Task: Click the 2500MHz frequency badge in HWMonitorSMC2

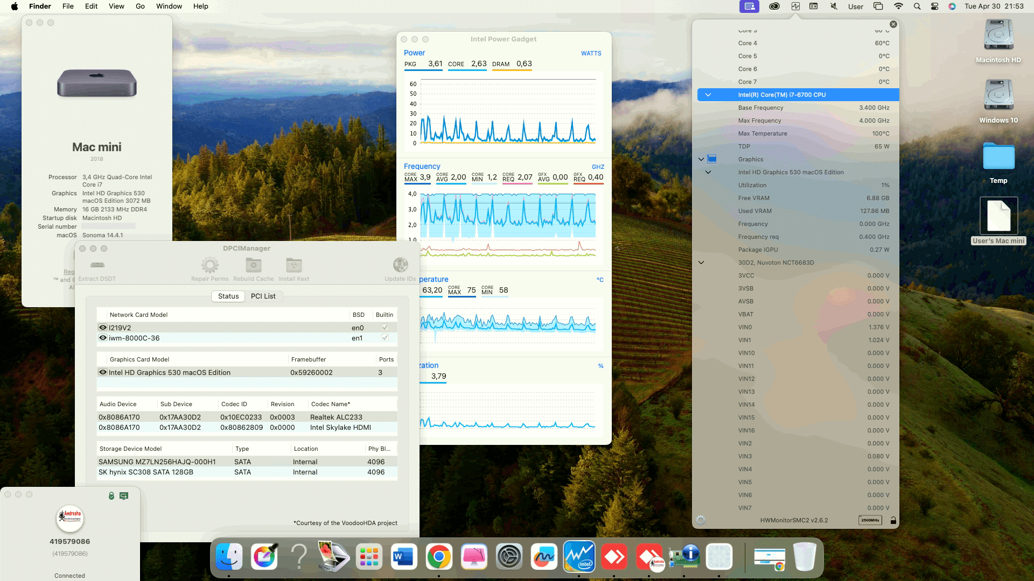Action: click(x=870, y=520)
